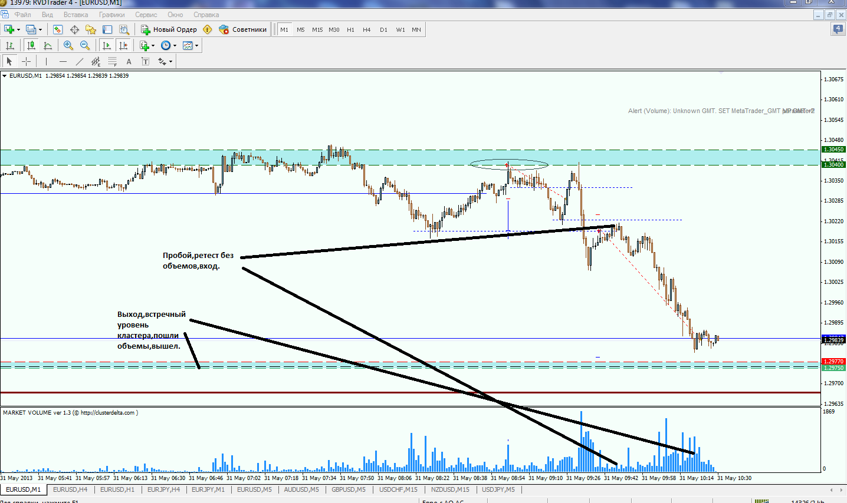Switch chart to M15 timeframe
This screenshot has width=847, height=503.
pyautogui.click(x=317, y=29)
